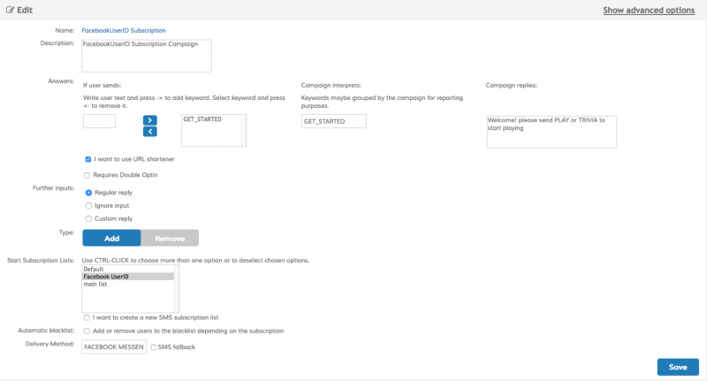Enable Requires Double Optin checkbox
The width and height of the screenshot is (707, 381).
87,175
